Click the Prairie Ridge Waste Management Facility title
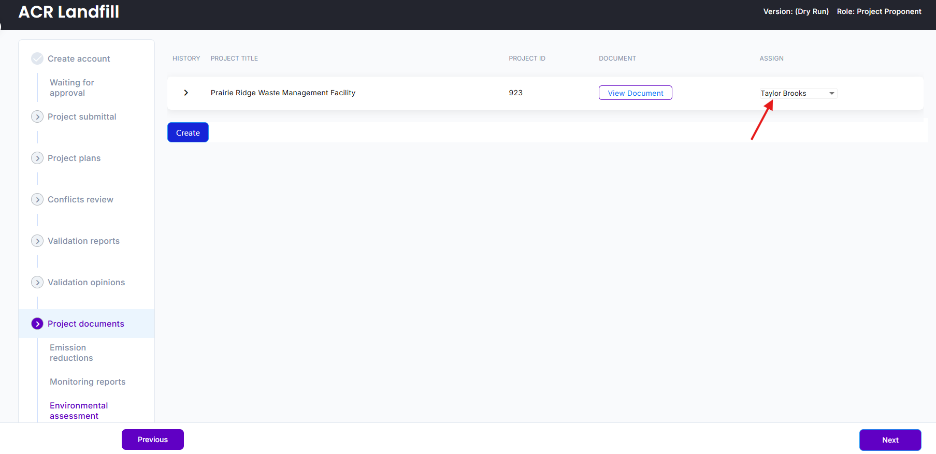Viewport: 936px width, 454px height. [x=283, y=93]
